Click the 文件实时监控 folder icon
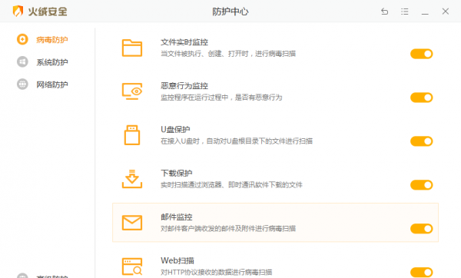This screenshot has height=278, width=461. (x=132, y=48)
